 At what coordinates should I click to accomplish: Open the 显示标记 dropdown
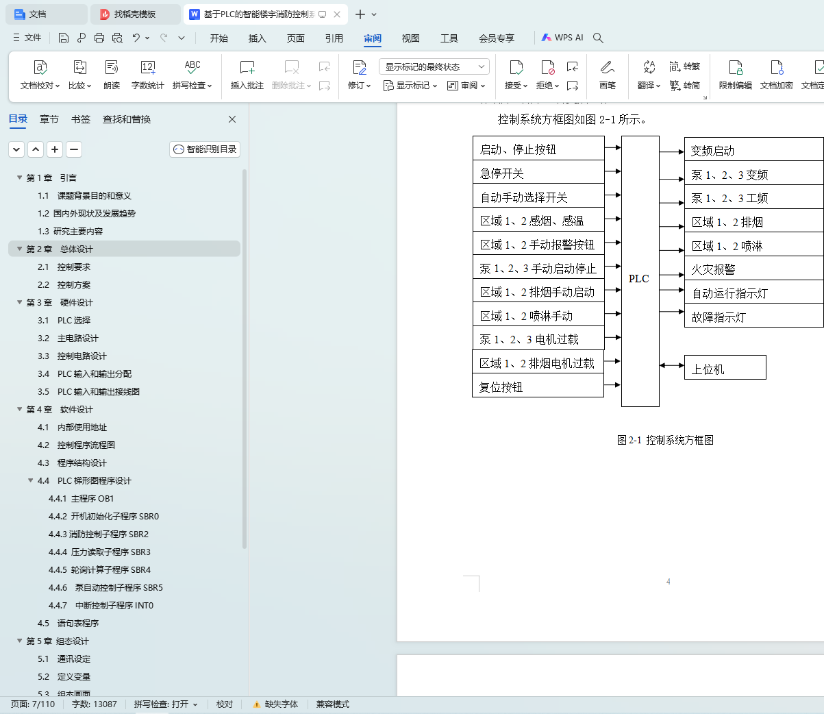point(410,86)
